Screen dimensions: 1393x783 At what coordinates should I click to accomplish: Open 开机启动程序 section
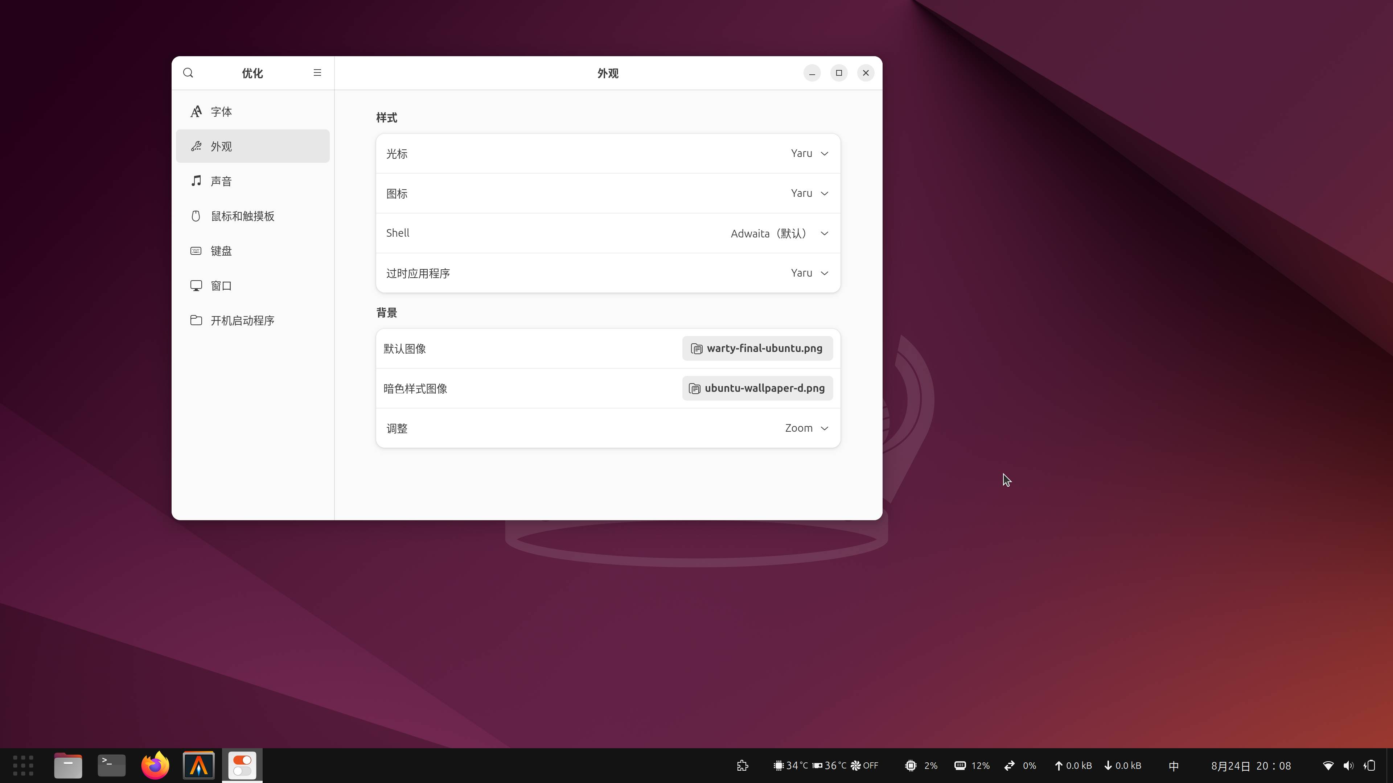tap(252, 320)
